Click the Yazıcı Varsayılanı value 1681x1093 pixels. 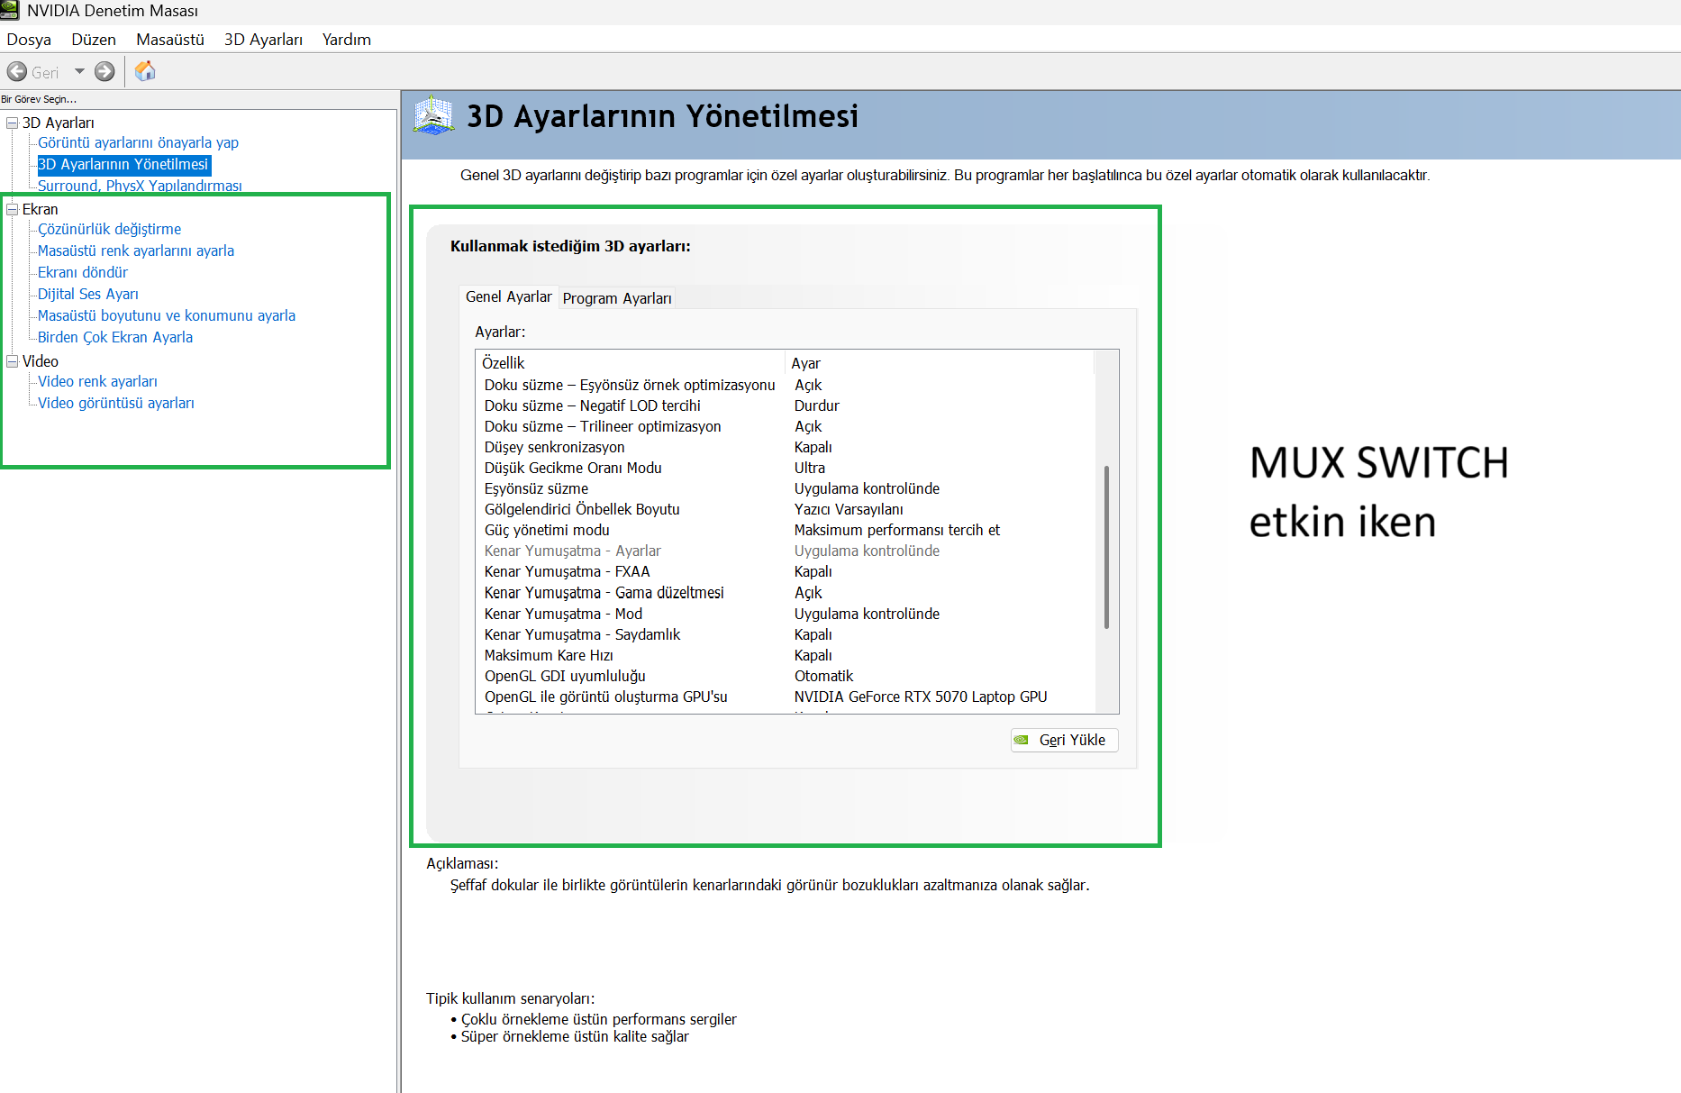[x=849, y=509]
